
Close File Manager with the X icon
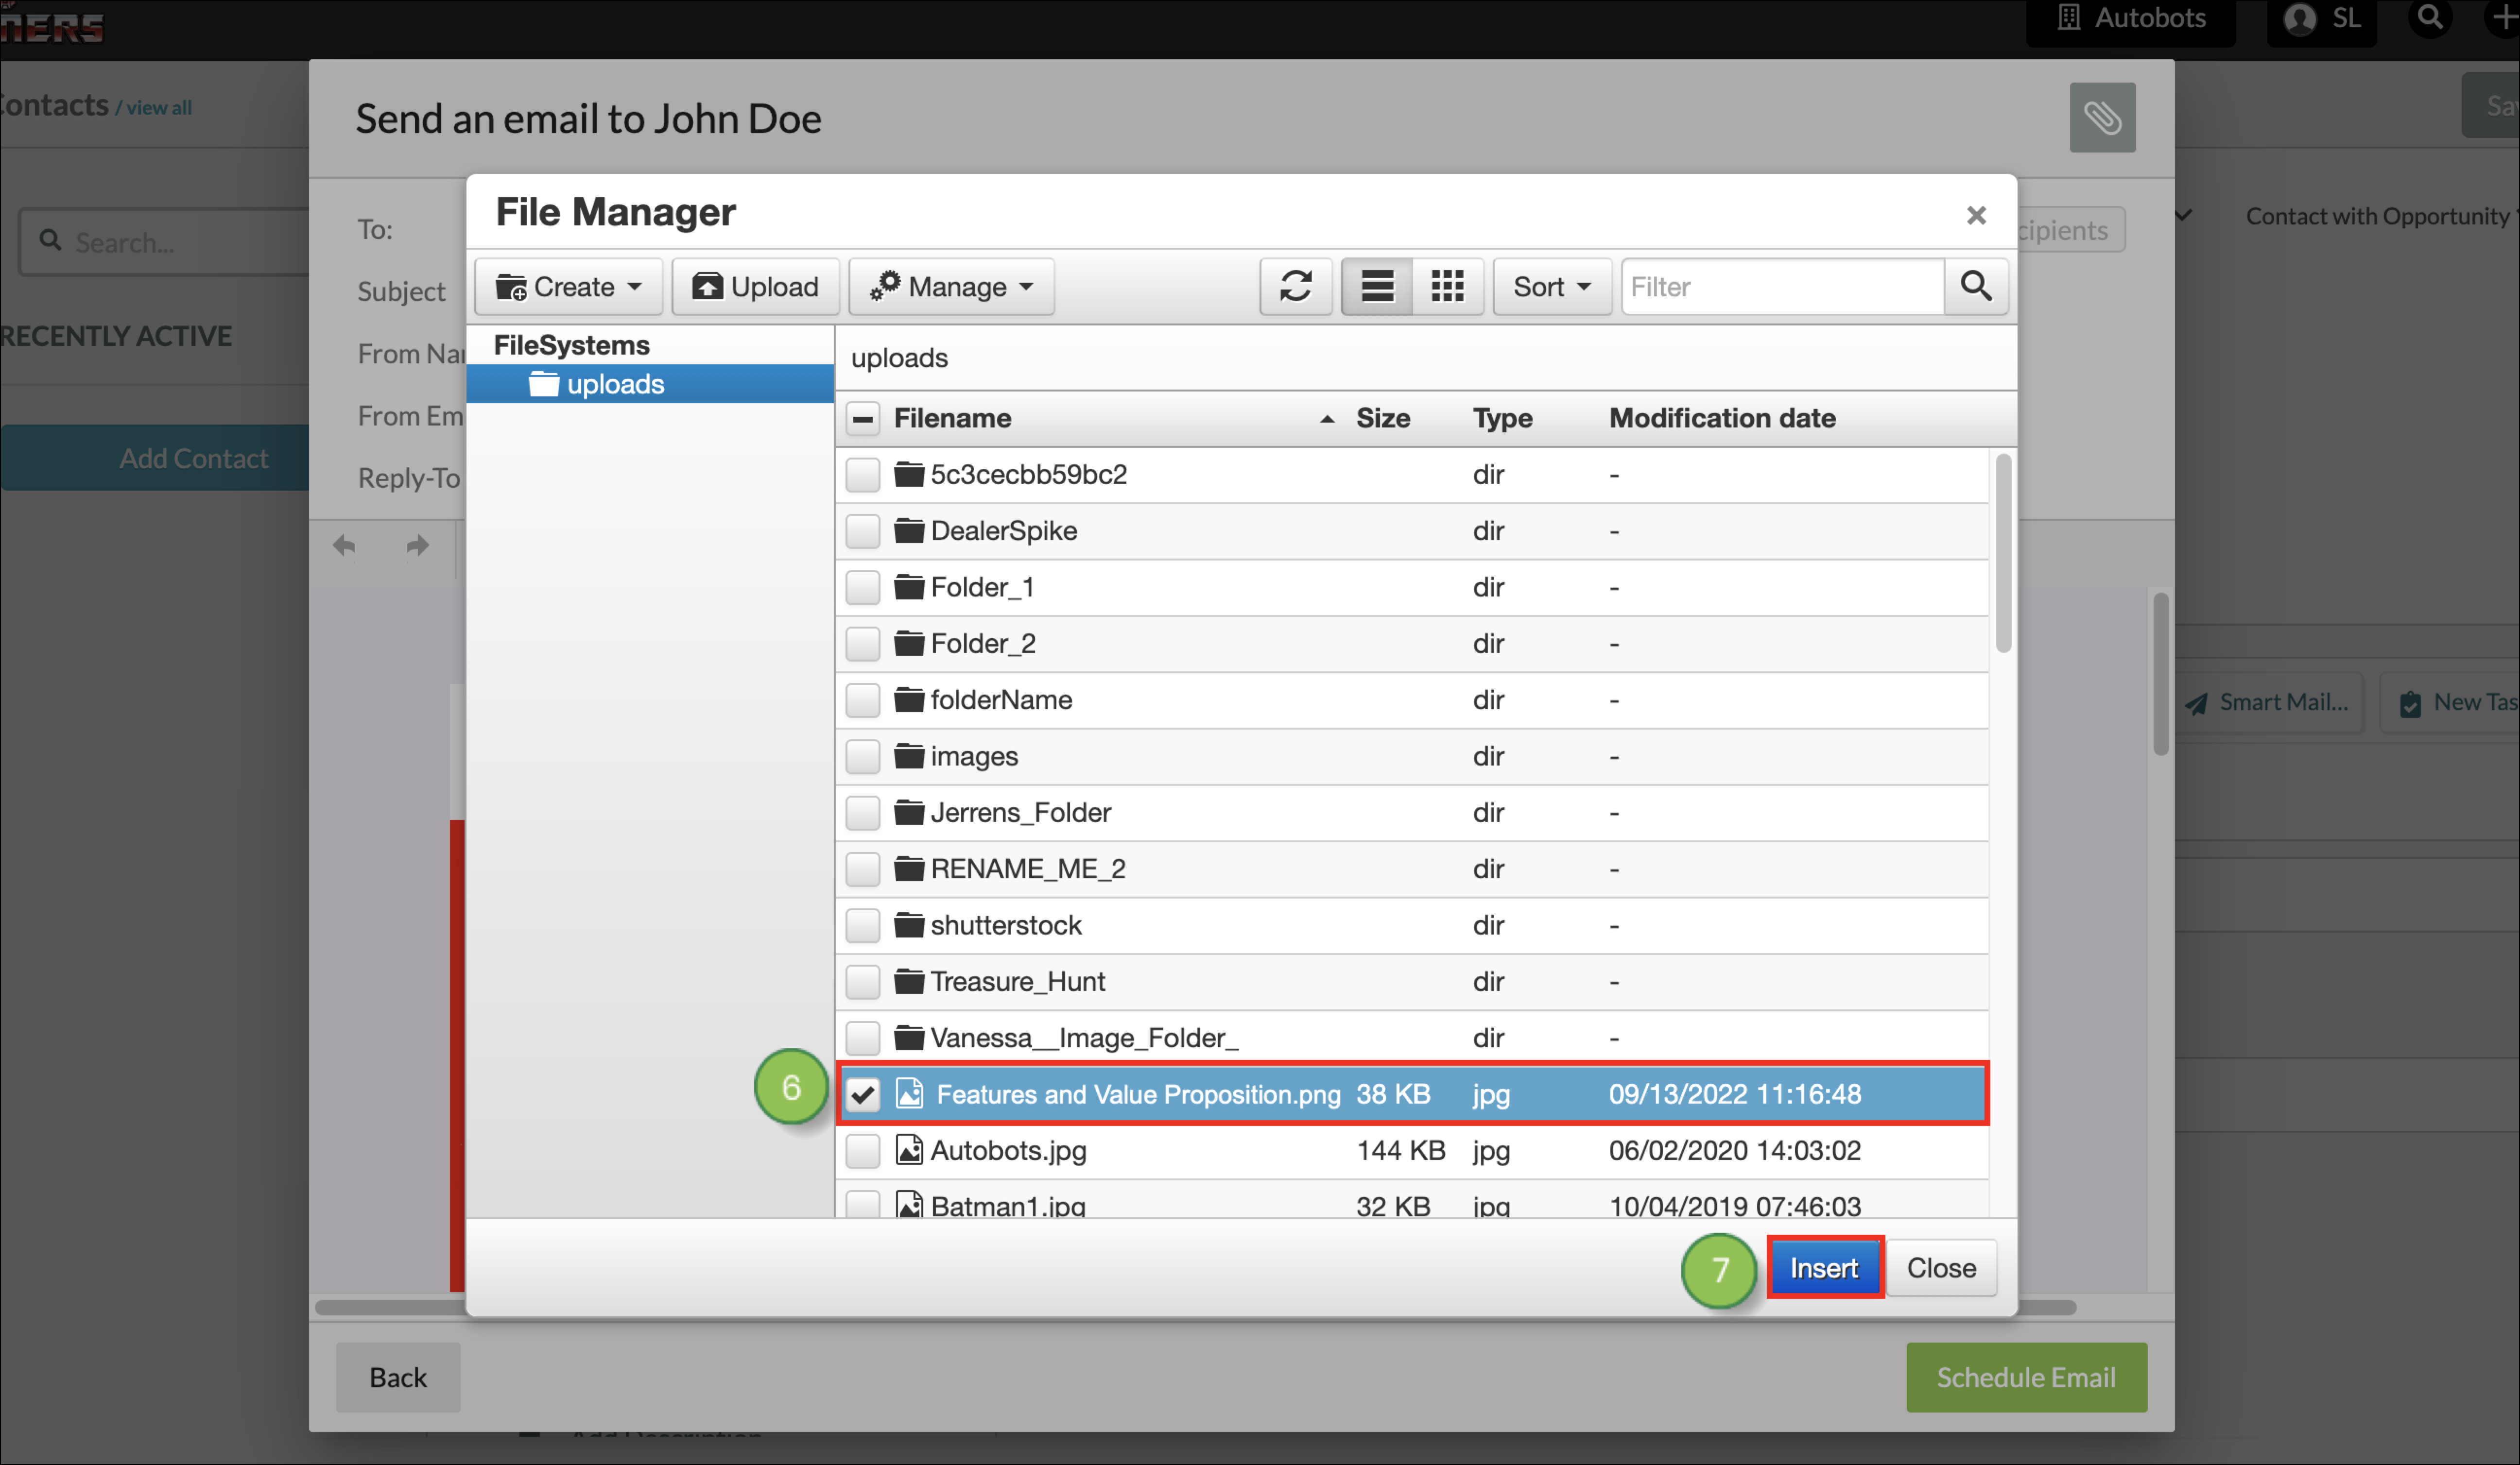pyautogui.click(x=1976, y=215)
